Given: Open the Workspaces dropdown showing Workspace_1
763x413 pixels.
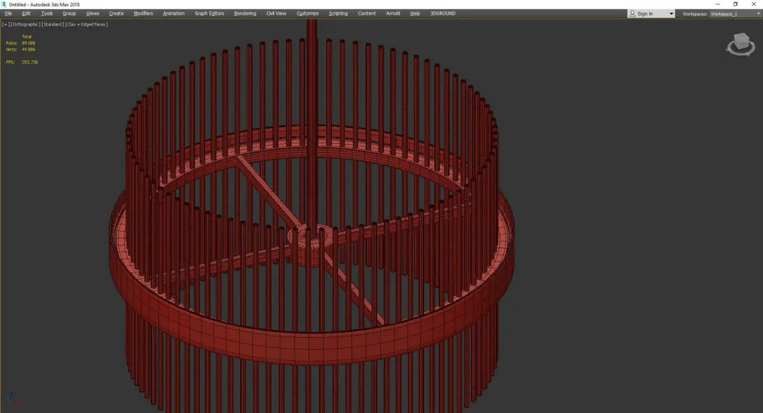Looking at the screenshot, I should coord(734,13).
